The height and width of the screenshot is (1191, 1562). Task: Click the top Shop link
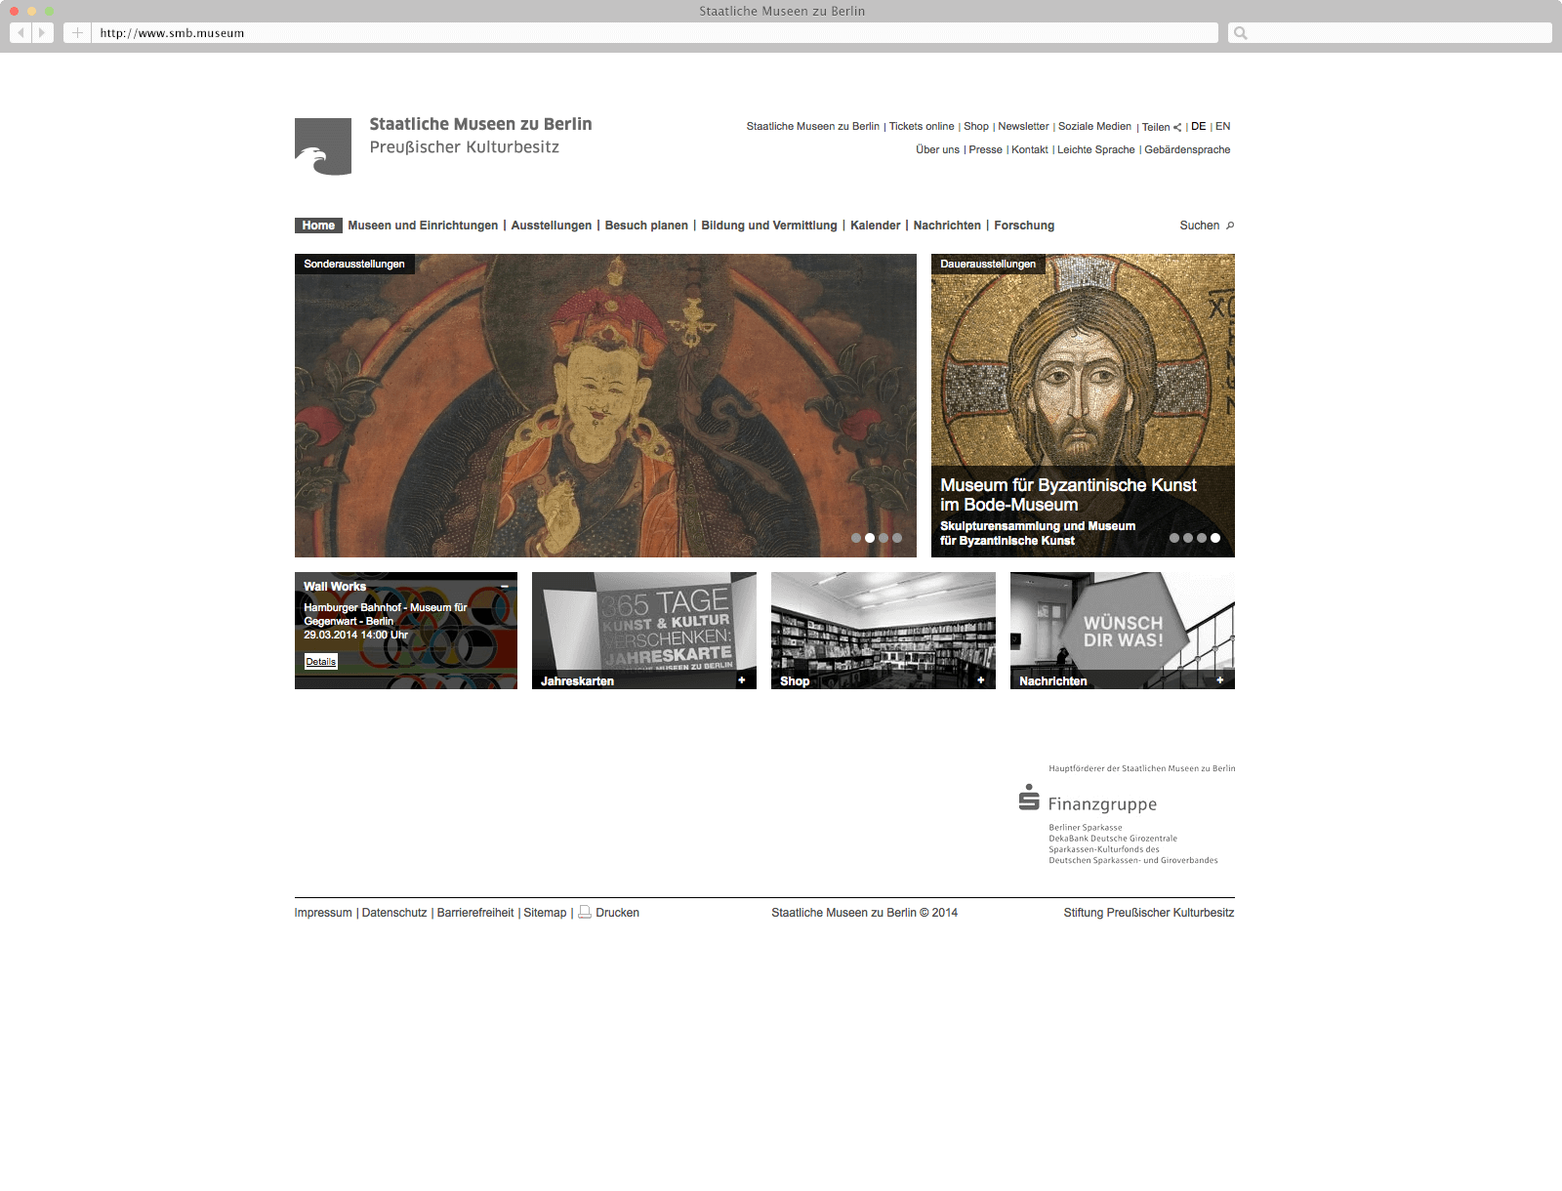coord(976,127)
